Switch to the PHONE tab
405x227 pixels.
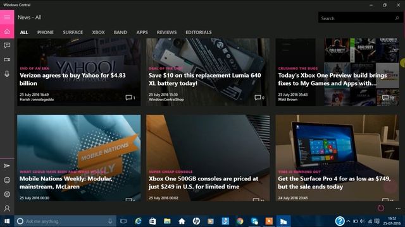pos(45,32)
